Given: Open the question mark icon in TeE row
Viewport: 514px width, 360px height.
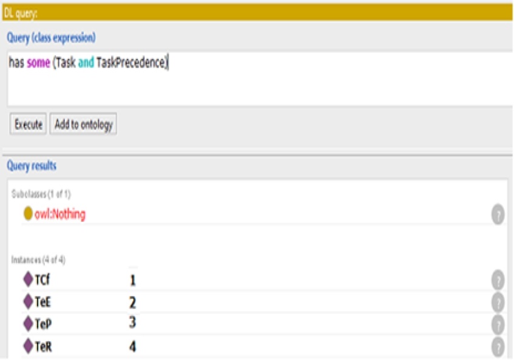Looking at the screenshot, I should [x=498, y=302].
